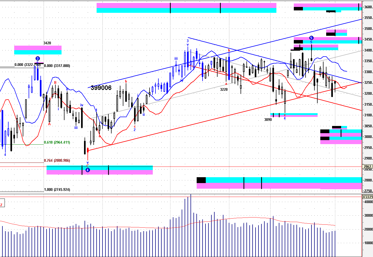Click the 3150 price axis label
This screenshot has width=373, height=257.
coord(368,104)
